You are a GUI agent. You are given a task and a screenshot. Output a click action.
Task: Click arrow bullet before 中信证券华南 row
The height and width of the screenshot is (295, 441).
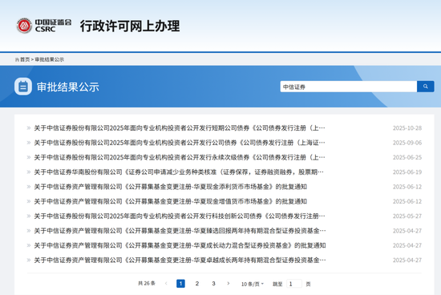tap(29, 172)
